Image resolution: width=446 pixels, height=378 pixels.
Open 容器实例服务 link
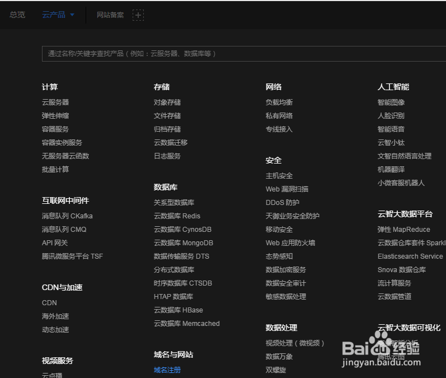pyautogui.click(x=62, y=142)
